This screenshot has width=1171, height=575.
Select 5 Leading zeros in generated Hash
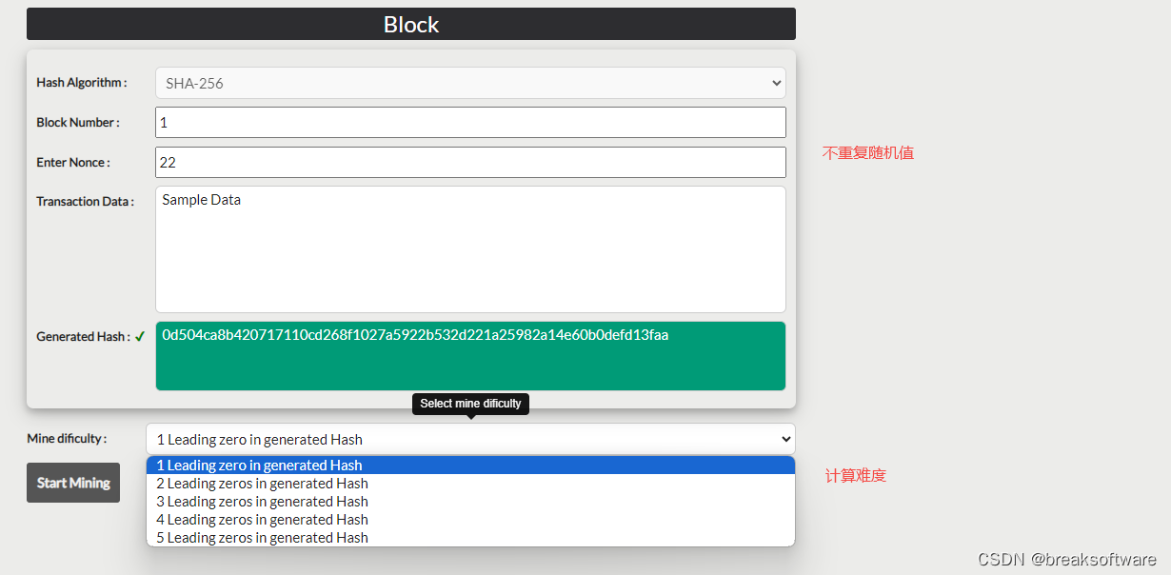pos(470,538)
